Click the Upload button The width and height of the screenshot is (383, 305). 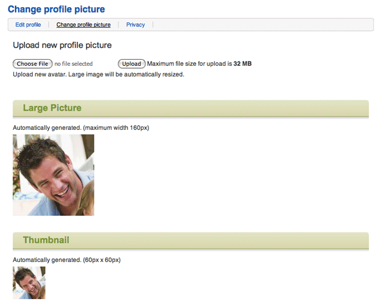132,64
